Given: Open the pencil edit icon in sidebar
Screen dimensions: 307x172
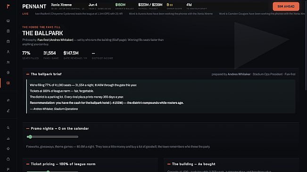Looking at the screenshot, I should [x=8, y=111].
